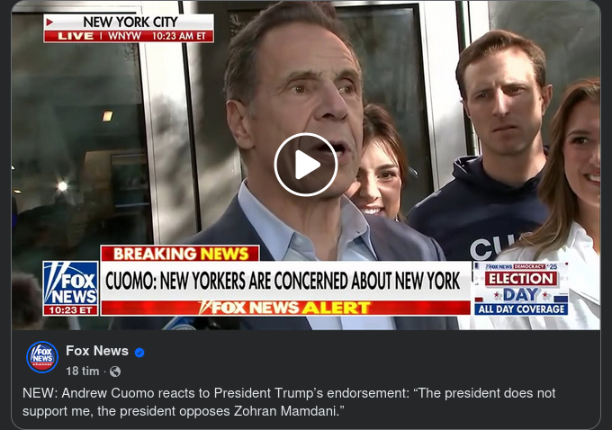This screenshot has height=430, width=612.
Task: Open the 18 tim post timestamp
Action: point(83,372)
